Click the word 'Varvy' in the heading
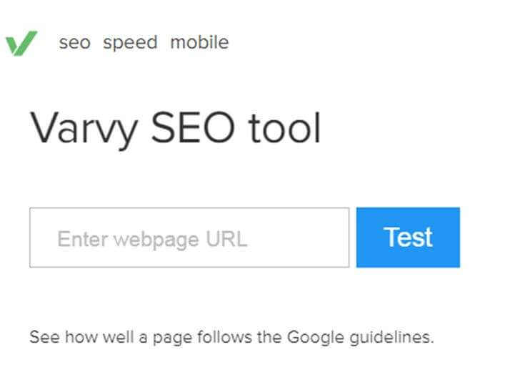Viewport: 505px width, 390px height. click(80, 130)
